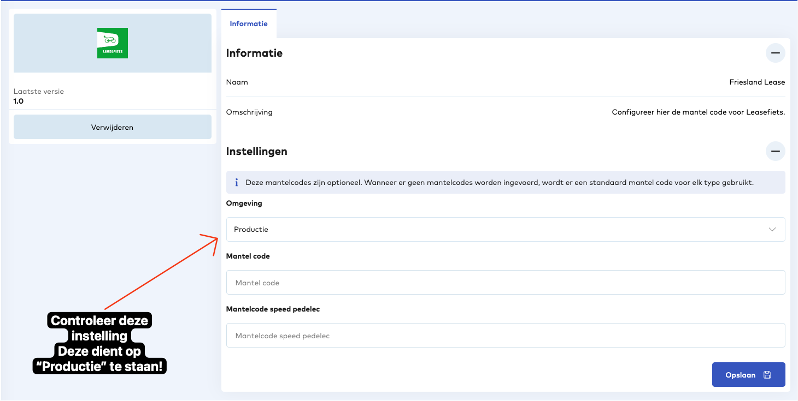Click the chevron arrow of Omgeving dropdown
The width and height of the screenshot is (798, 401).
772,230
